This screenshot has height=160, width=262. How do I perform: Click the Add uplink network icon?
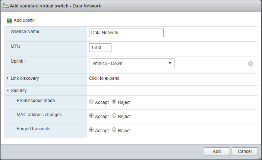point(9,20)
